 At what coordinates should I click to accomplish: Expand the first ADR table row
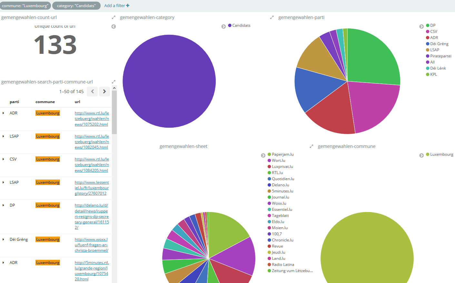click(3, 113)
